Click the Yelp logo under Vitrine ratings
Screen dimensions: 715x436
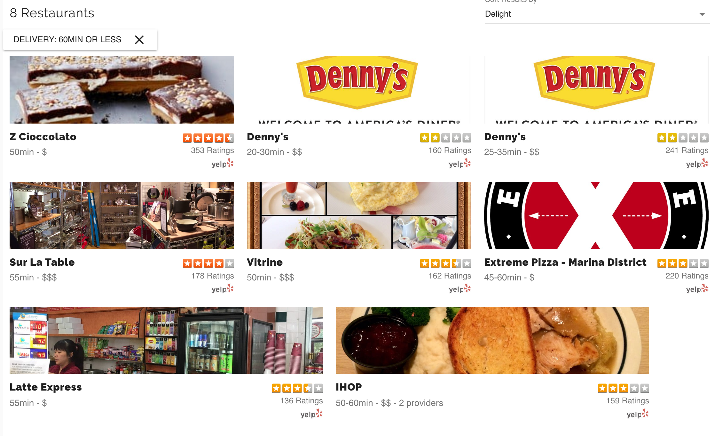(x=460, y=289)
